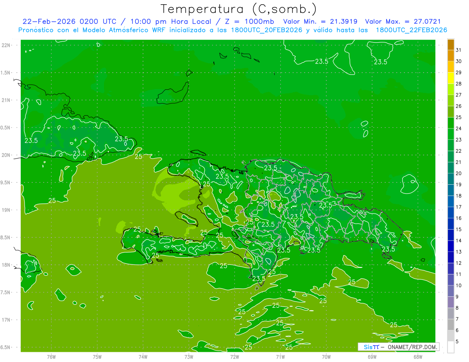This screenshot has width=469, height=362.
Task: Click the longitude axis label "73W"
Action: [189, 357]
